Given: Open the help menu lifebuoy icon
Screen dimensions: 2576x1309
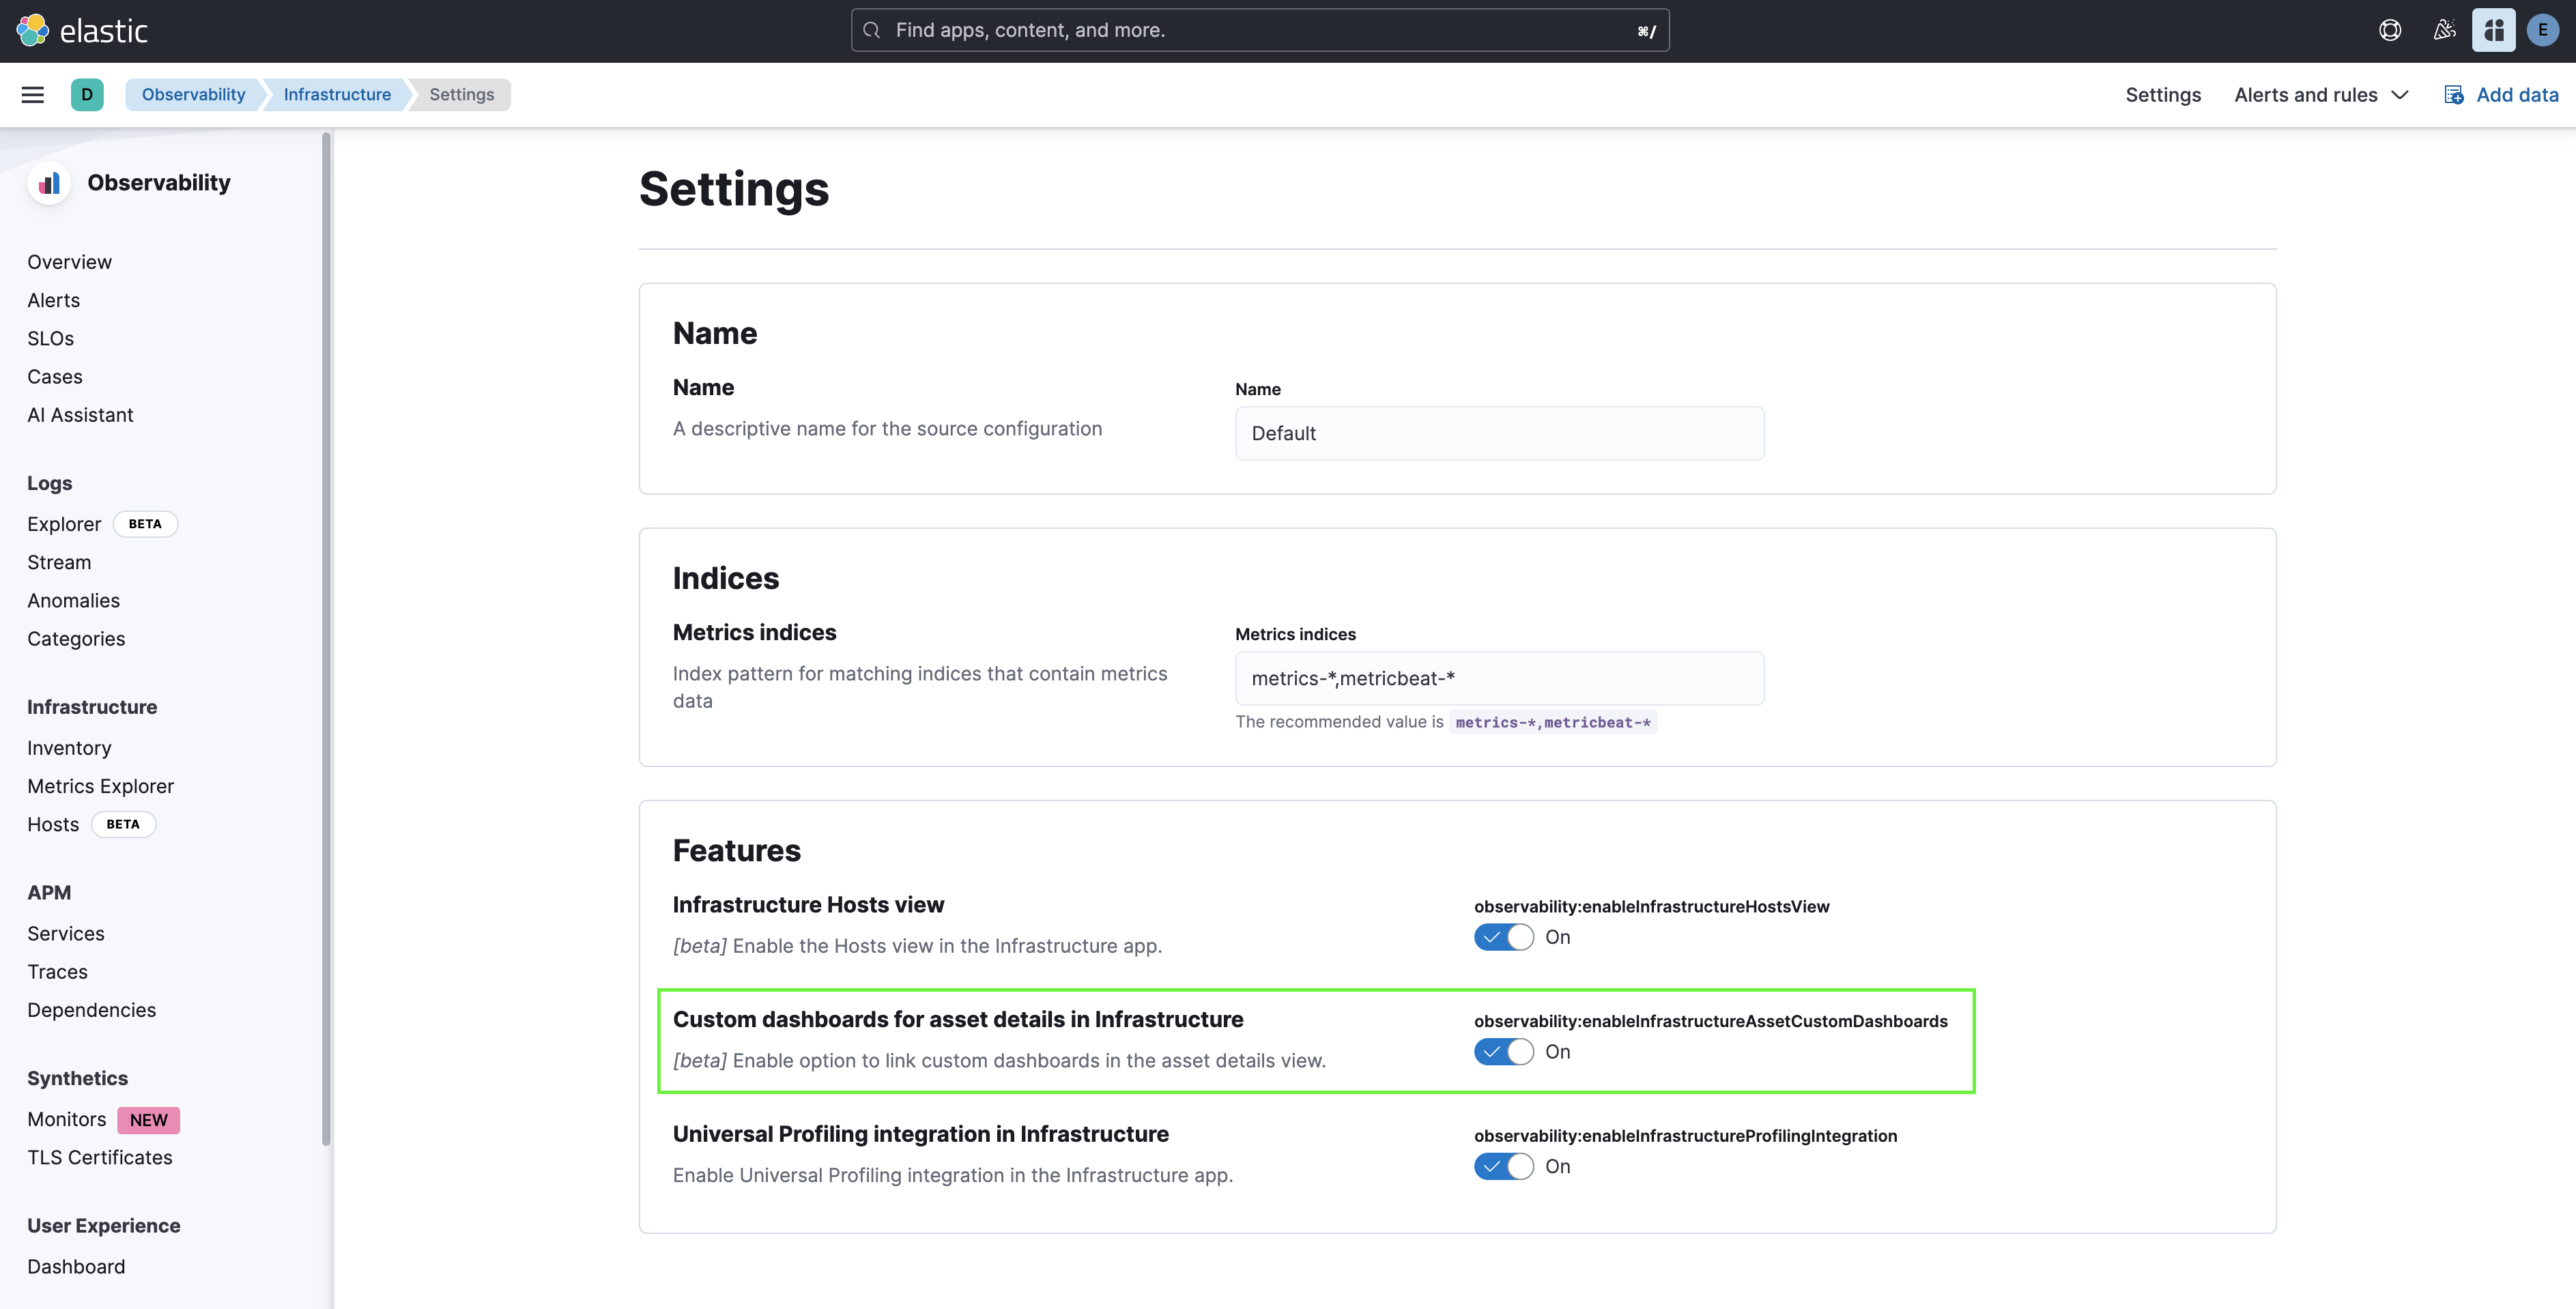Looking at the screenshot, I should 2390,31.
